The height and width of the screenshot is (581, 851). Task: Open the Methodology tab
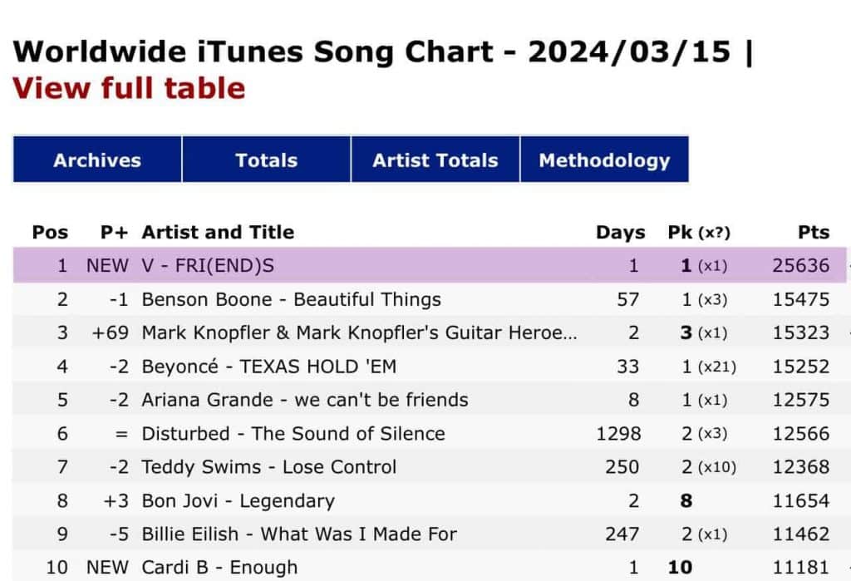pos(604,160)
